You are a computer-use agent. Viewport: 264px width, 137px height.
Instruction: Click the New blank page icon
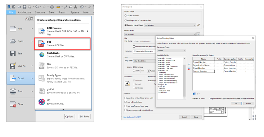13,29
